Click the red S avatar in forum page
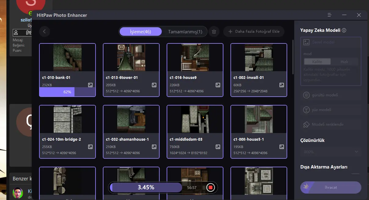 tap(31, 7)
